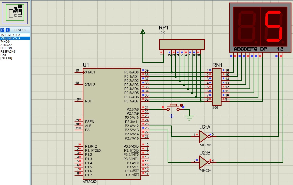Image resolution: width=293 pixels, height=185 pixels.
Task: Select the RN1 resistor network component
Action: pos(217,87)
